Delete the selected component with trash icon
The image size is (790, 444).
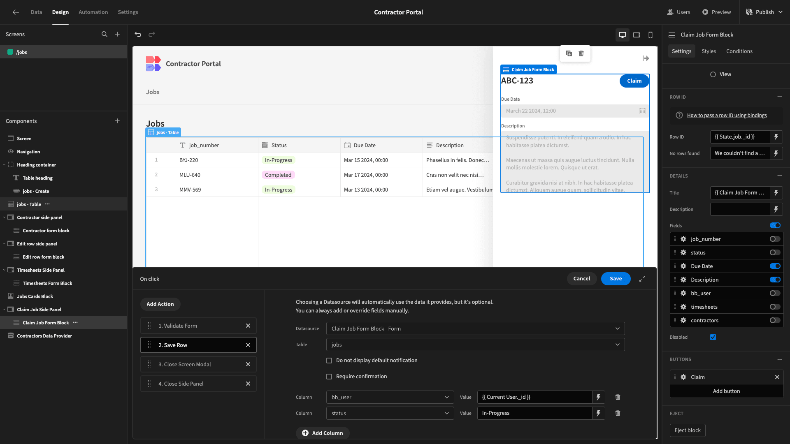581,53
